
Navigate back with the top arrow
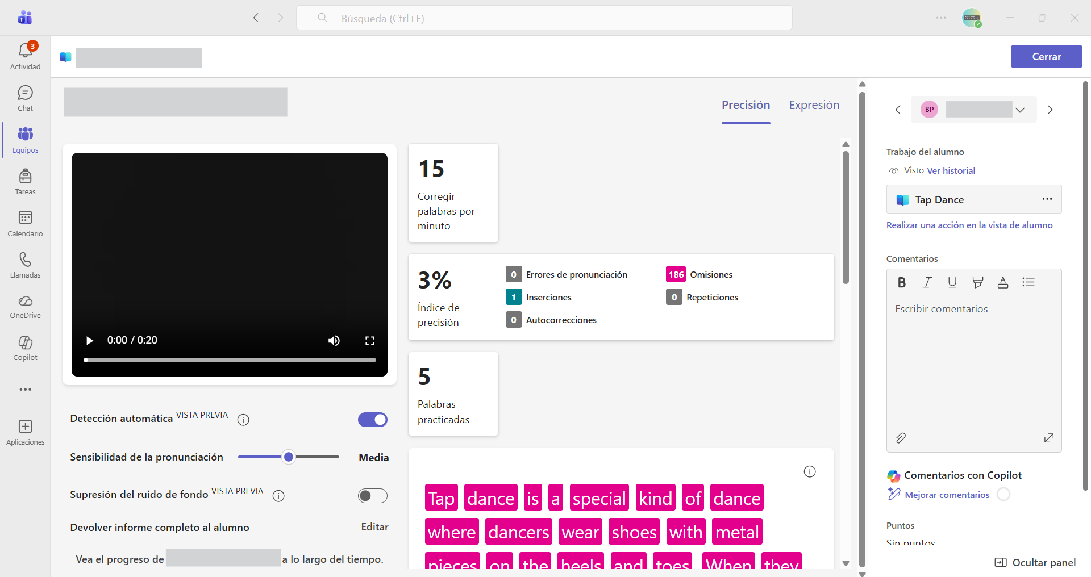[x=256, y=18]
